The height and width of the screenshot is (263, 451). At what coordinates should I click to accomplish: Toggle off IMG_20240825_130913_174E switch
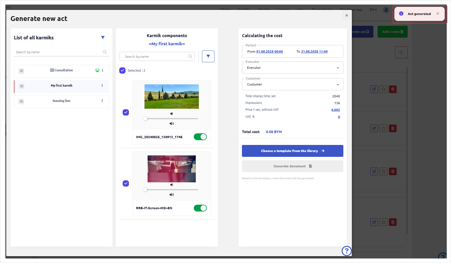click(200, 137)
